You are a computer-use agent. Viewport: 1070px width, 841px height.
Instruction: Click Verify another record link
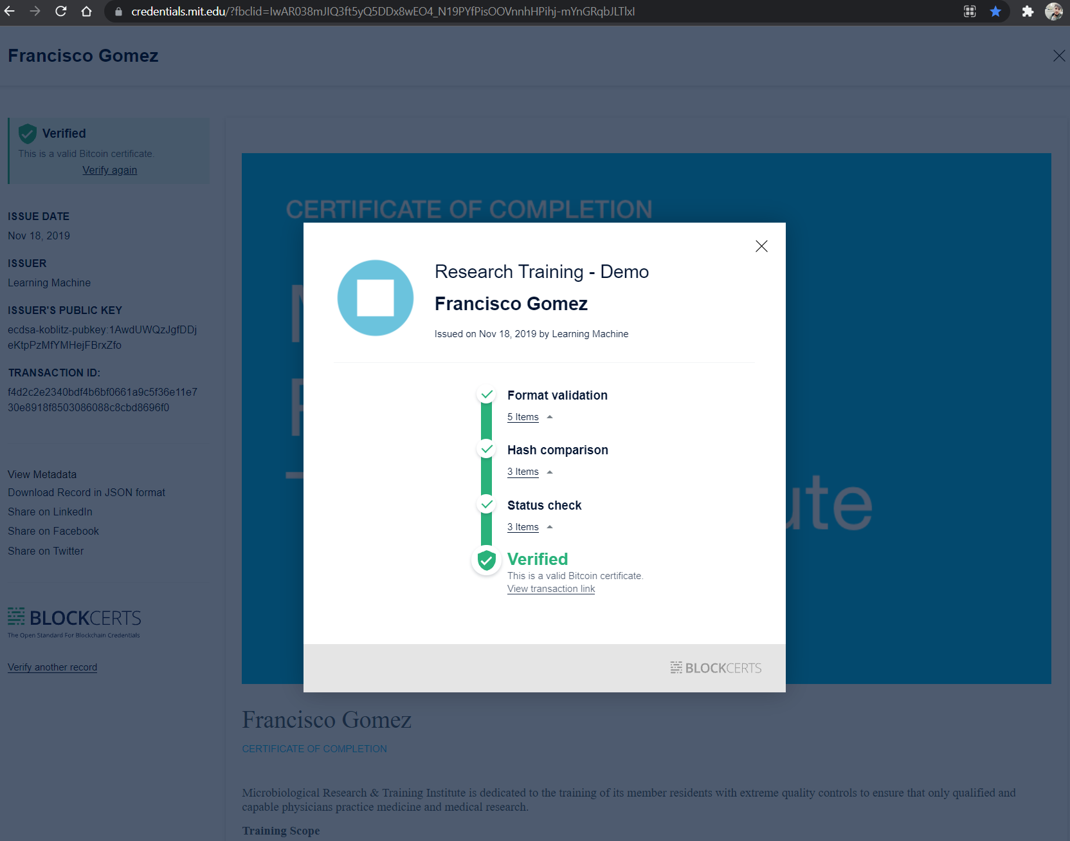pyautogui.click(x=52, y=667)
